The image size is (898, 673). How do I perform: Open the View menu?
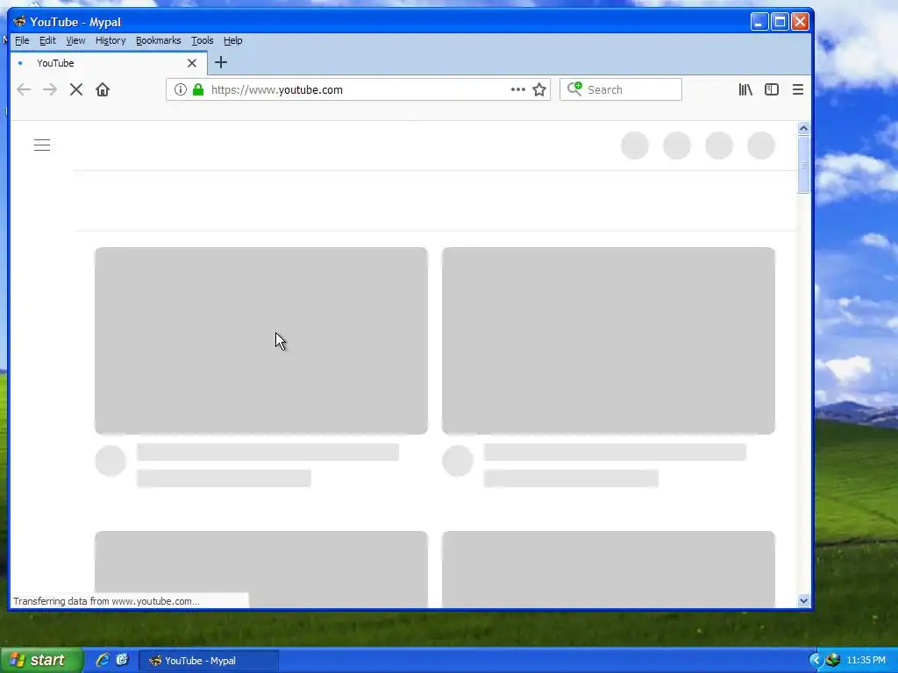(75, 40)
